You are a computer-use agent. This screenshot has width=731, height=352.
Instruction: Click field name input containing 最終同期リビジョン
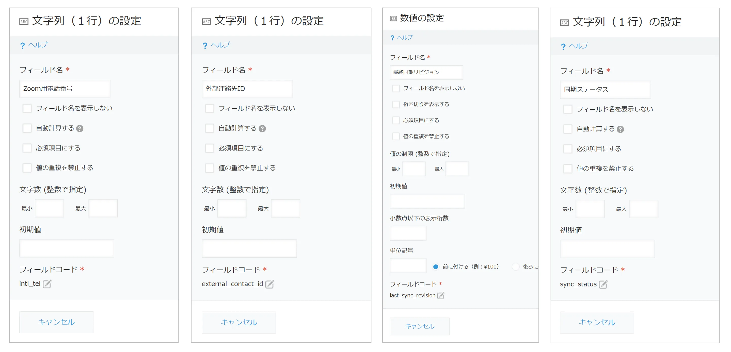coord(426,72)
